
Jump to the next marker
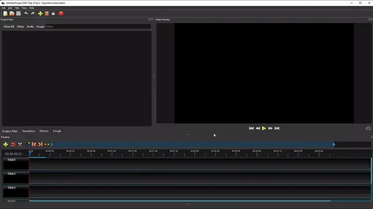(40, 145)
